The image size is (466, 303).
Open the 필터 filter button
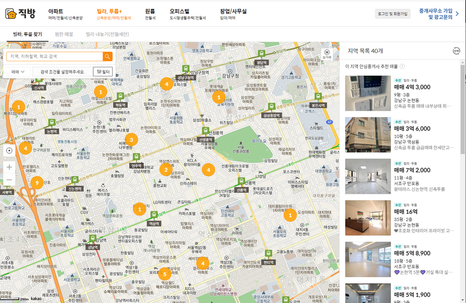[x=103, y=72]
